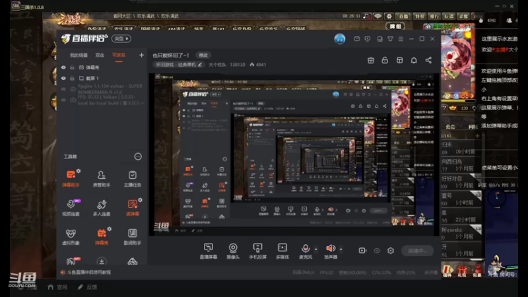Add 多媒体 multimedia source
The width and height of the screenshot is (528, 297).
[282, 251]
